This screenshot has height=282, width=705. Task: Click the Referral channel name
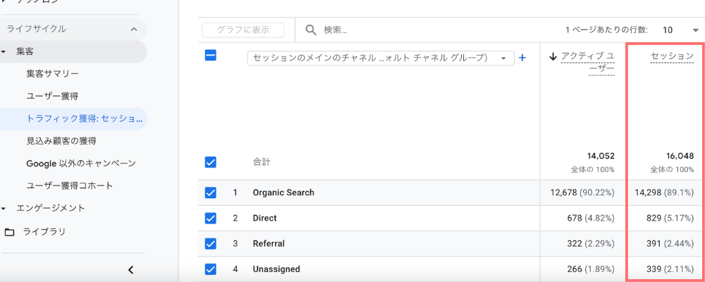point(269,244)
